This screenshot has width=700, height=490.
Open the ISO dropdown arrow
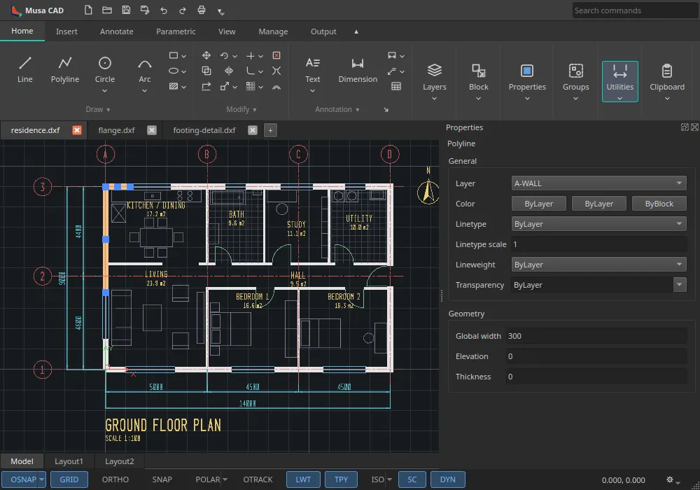(389, 479)
